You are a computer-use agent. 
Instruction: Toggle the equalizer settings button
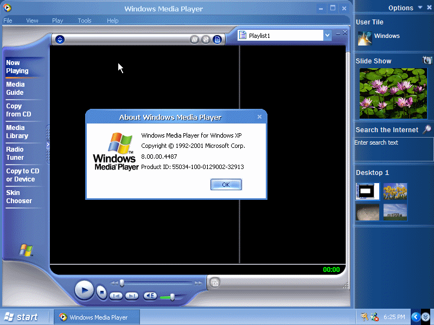coord(206,40)
